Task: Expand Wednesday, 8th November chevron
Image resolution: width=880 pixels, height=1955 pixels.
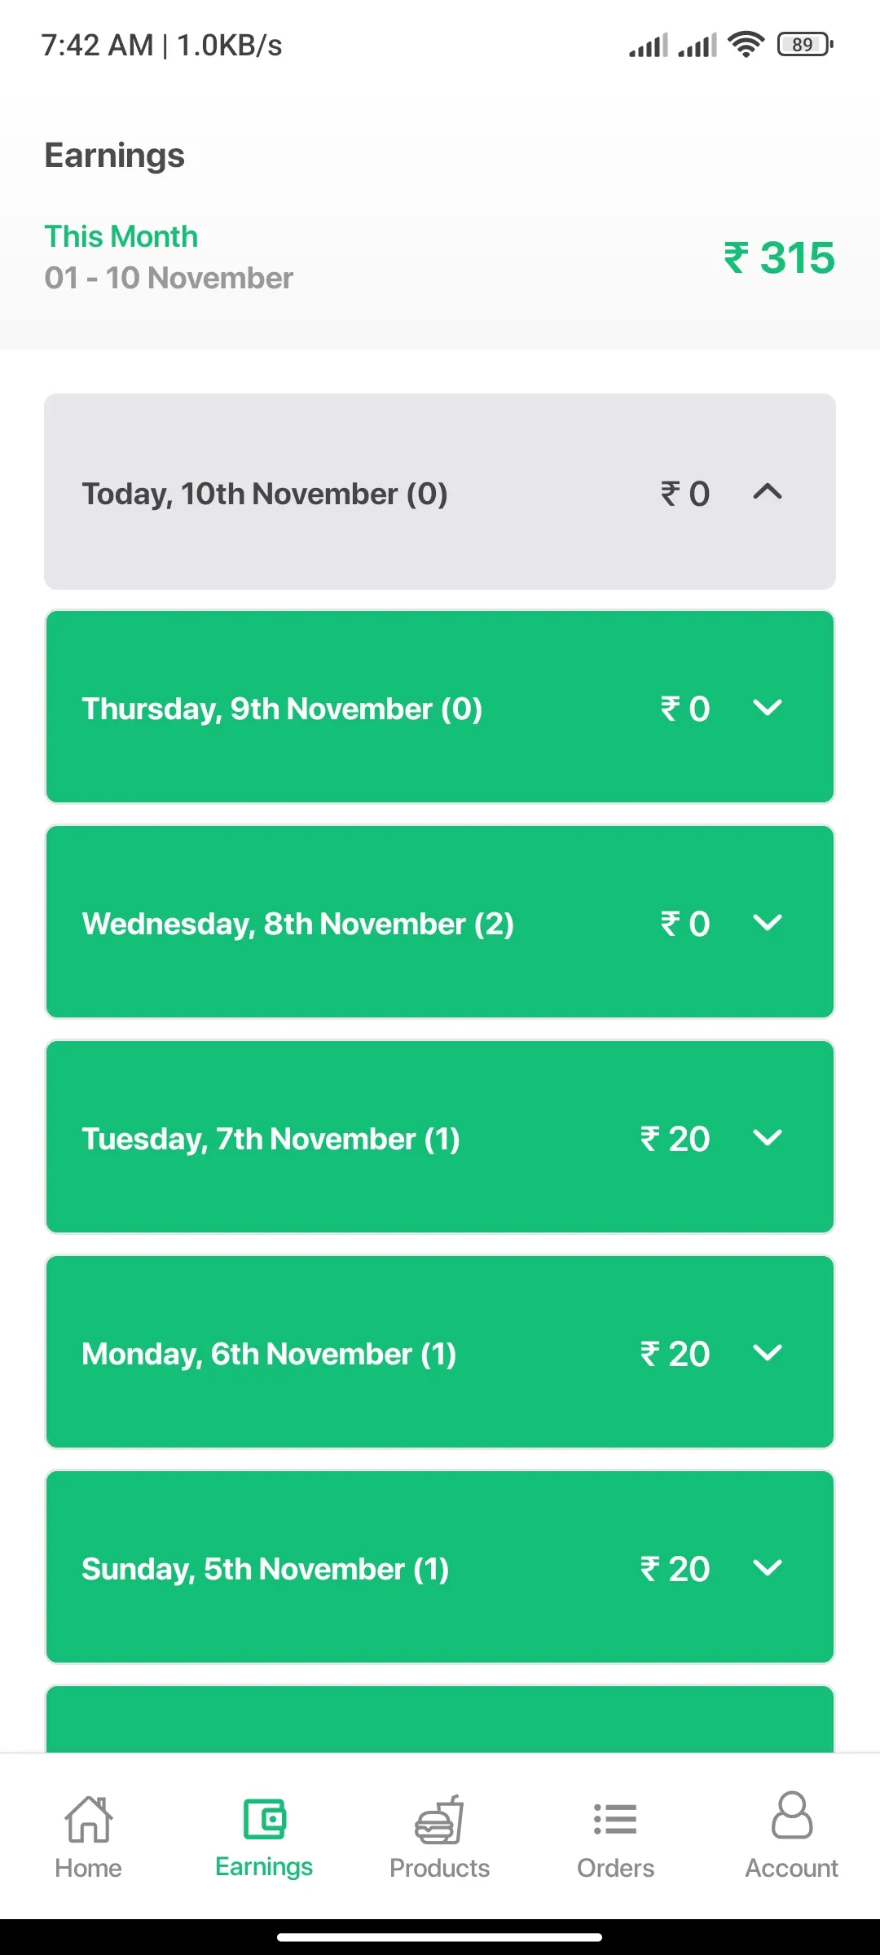Action: click(x=768, y=922)
